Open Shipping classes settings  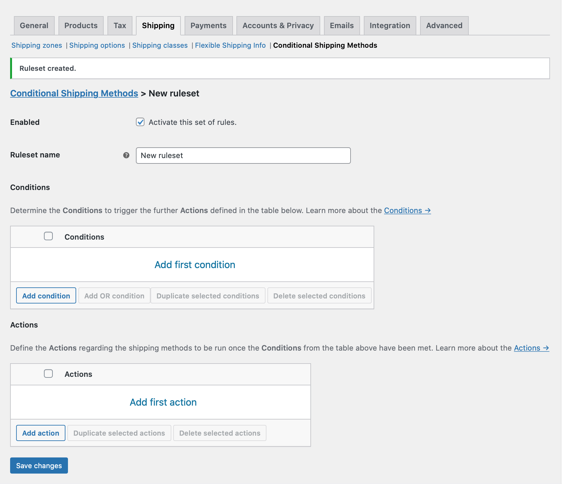click(160, 45)
